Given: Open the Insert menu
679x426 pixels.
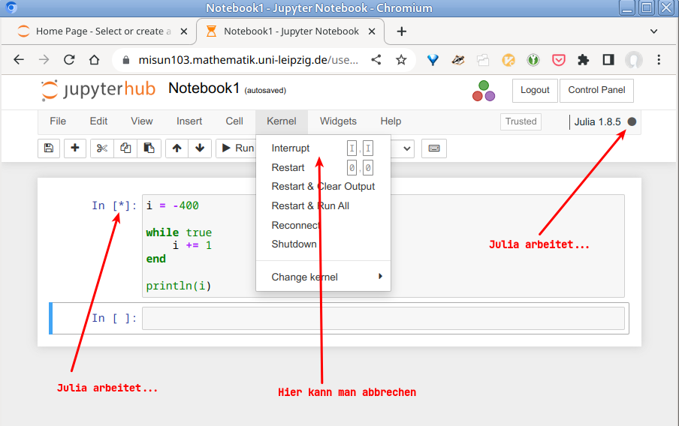Looking at the screenshot, I should pyautogui.click(x=189, y=121).
